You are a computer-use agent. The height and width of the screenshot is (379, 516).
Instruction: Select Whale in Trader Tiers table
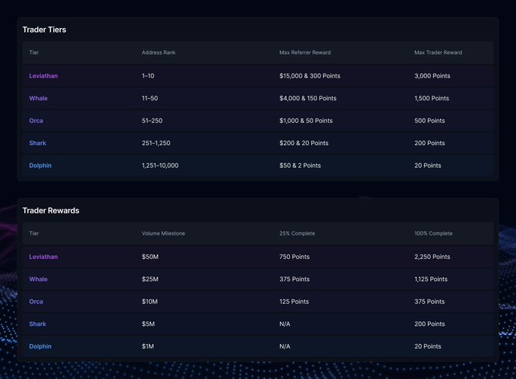[38, 98]
